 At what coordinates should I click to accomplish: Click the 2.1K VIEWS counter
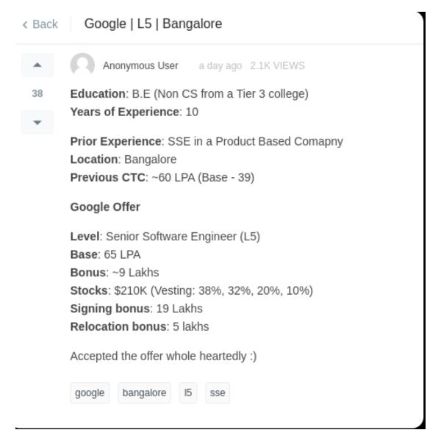[x=276, y=66]
